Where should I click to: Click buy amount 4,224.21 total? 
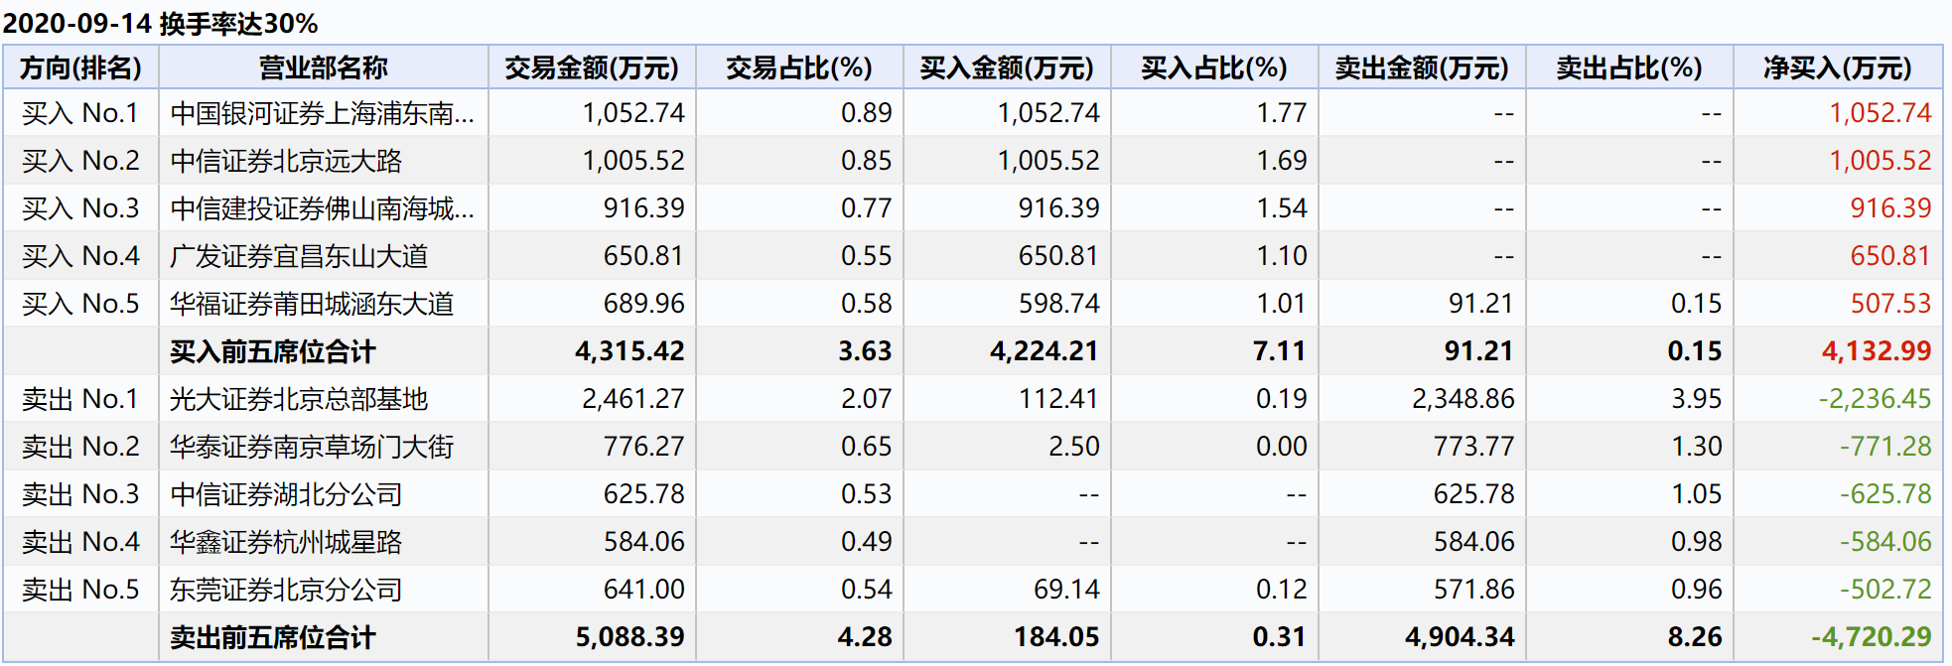pos(1046,351)
